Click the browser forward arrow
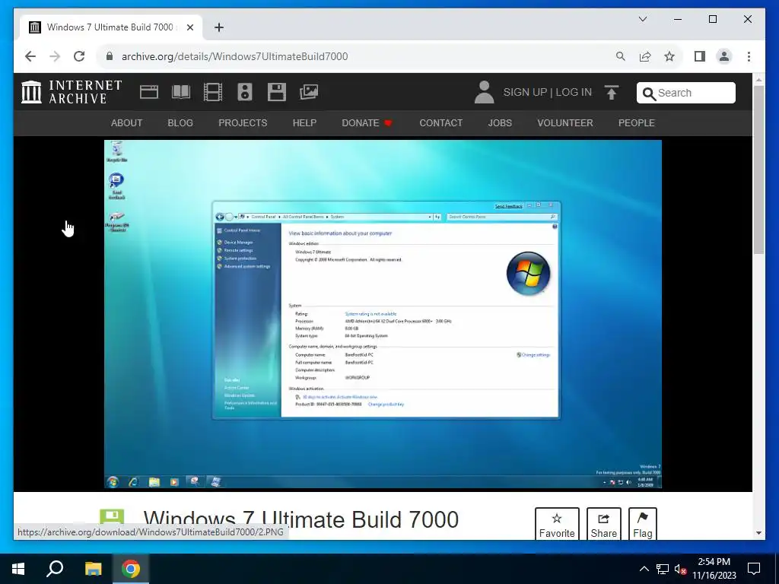The width and height of the screenshot is (779, 584). tap(55, 56)
